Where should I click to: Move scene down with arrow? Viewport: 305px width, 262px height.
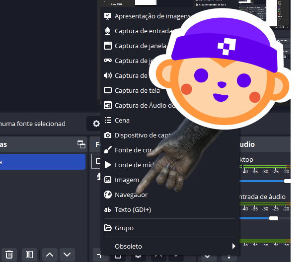(67, 255)
